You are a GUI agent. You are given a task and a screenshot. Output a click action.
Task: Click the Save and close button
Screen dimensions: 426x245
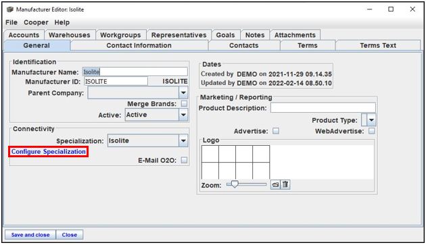(30, 235)
